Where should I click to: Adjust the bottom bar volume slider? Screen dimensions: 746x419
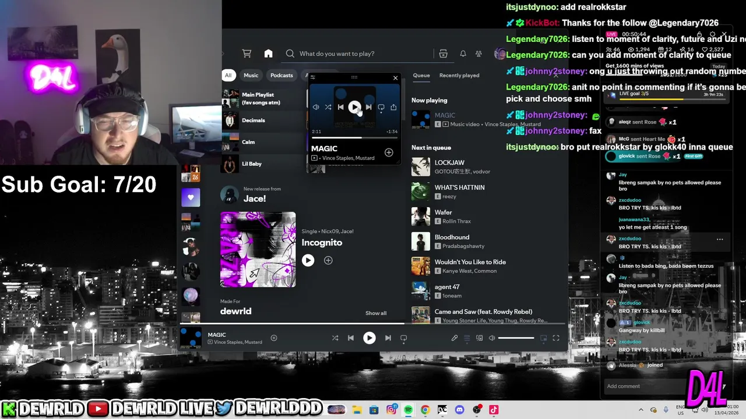516,338
